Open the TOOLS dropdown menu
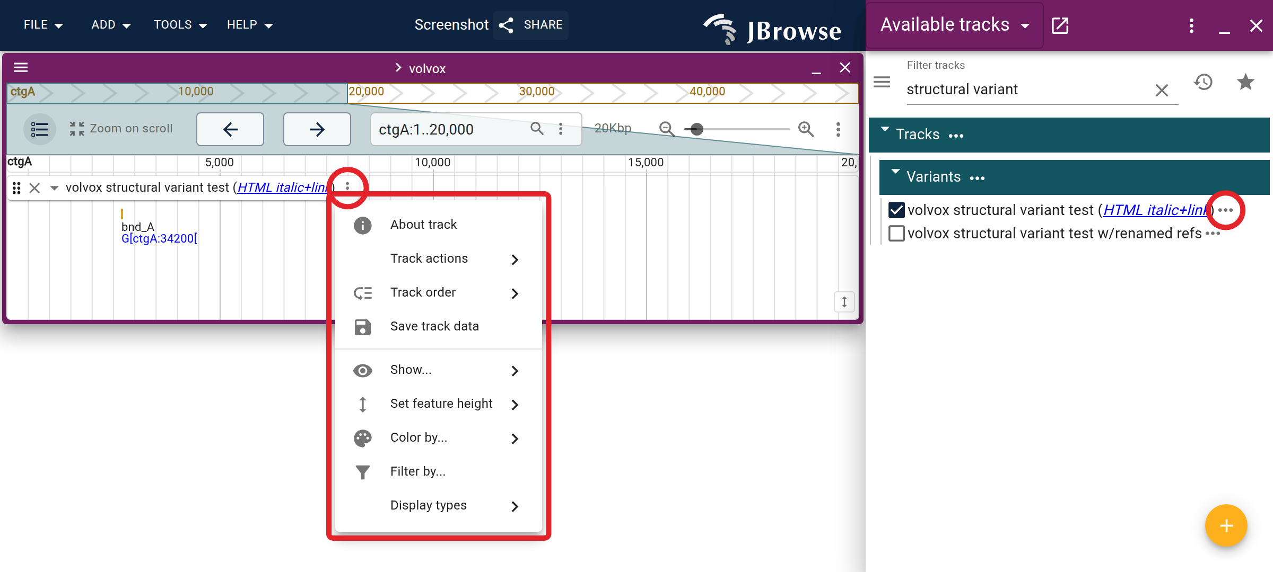Screen dimensions: 1273x572 point(180,25)
